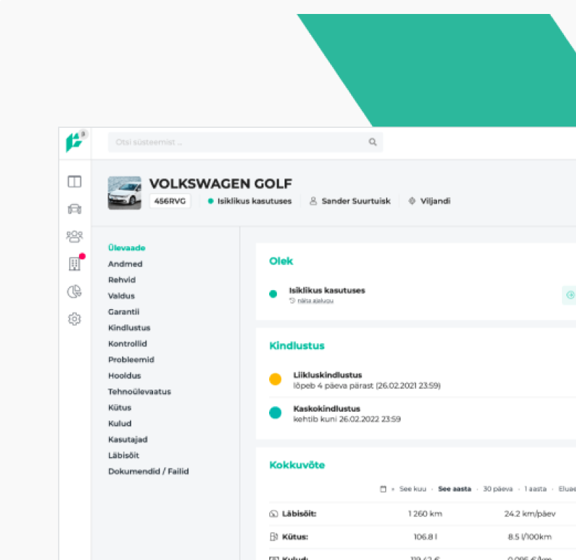Open the settings gear icon
The height and width of the screenshot is (560, 576).
pos(75,319)
